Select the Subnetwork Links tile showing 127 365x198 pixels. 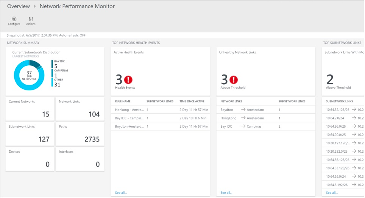pos(30,133)
